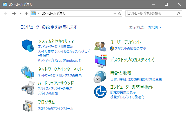
Task: Open プログラムのアンインストール link
Action: point(55,108)
